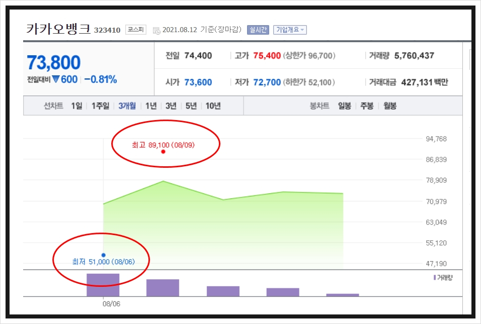Screen dimensions: 481x324
Task: Click the fourth volume bar
Action: coord(283,292)
